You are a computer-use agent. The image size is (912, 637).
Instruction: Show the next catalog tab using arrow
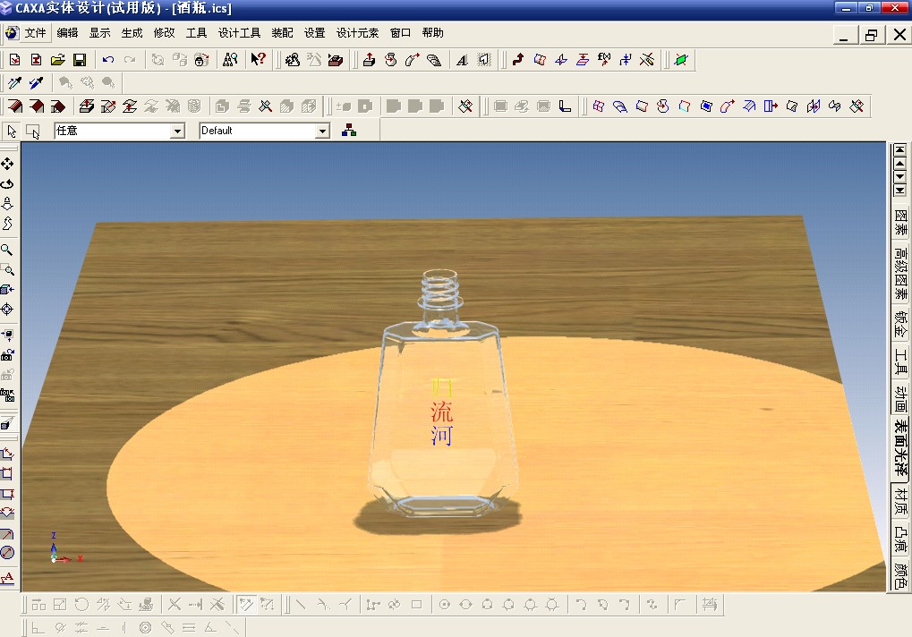899,177
